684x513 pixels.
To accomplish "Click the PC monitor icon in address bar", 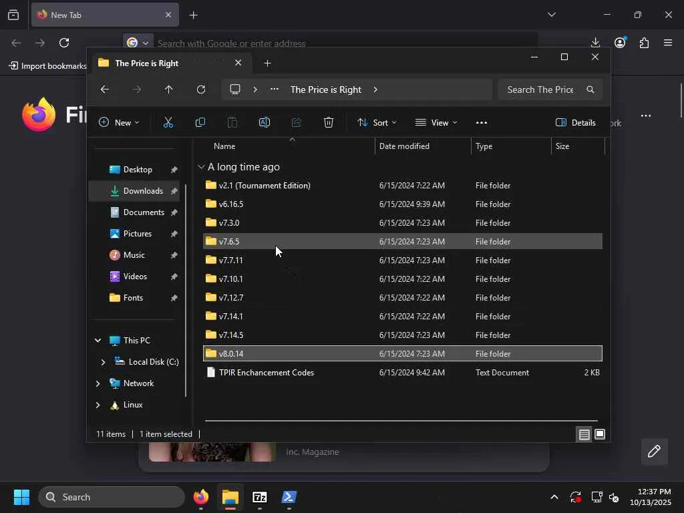I will [x=235, y=90].
